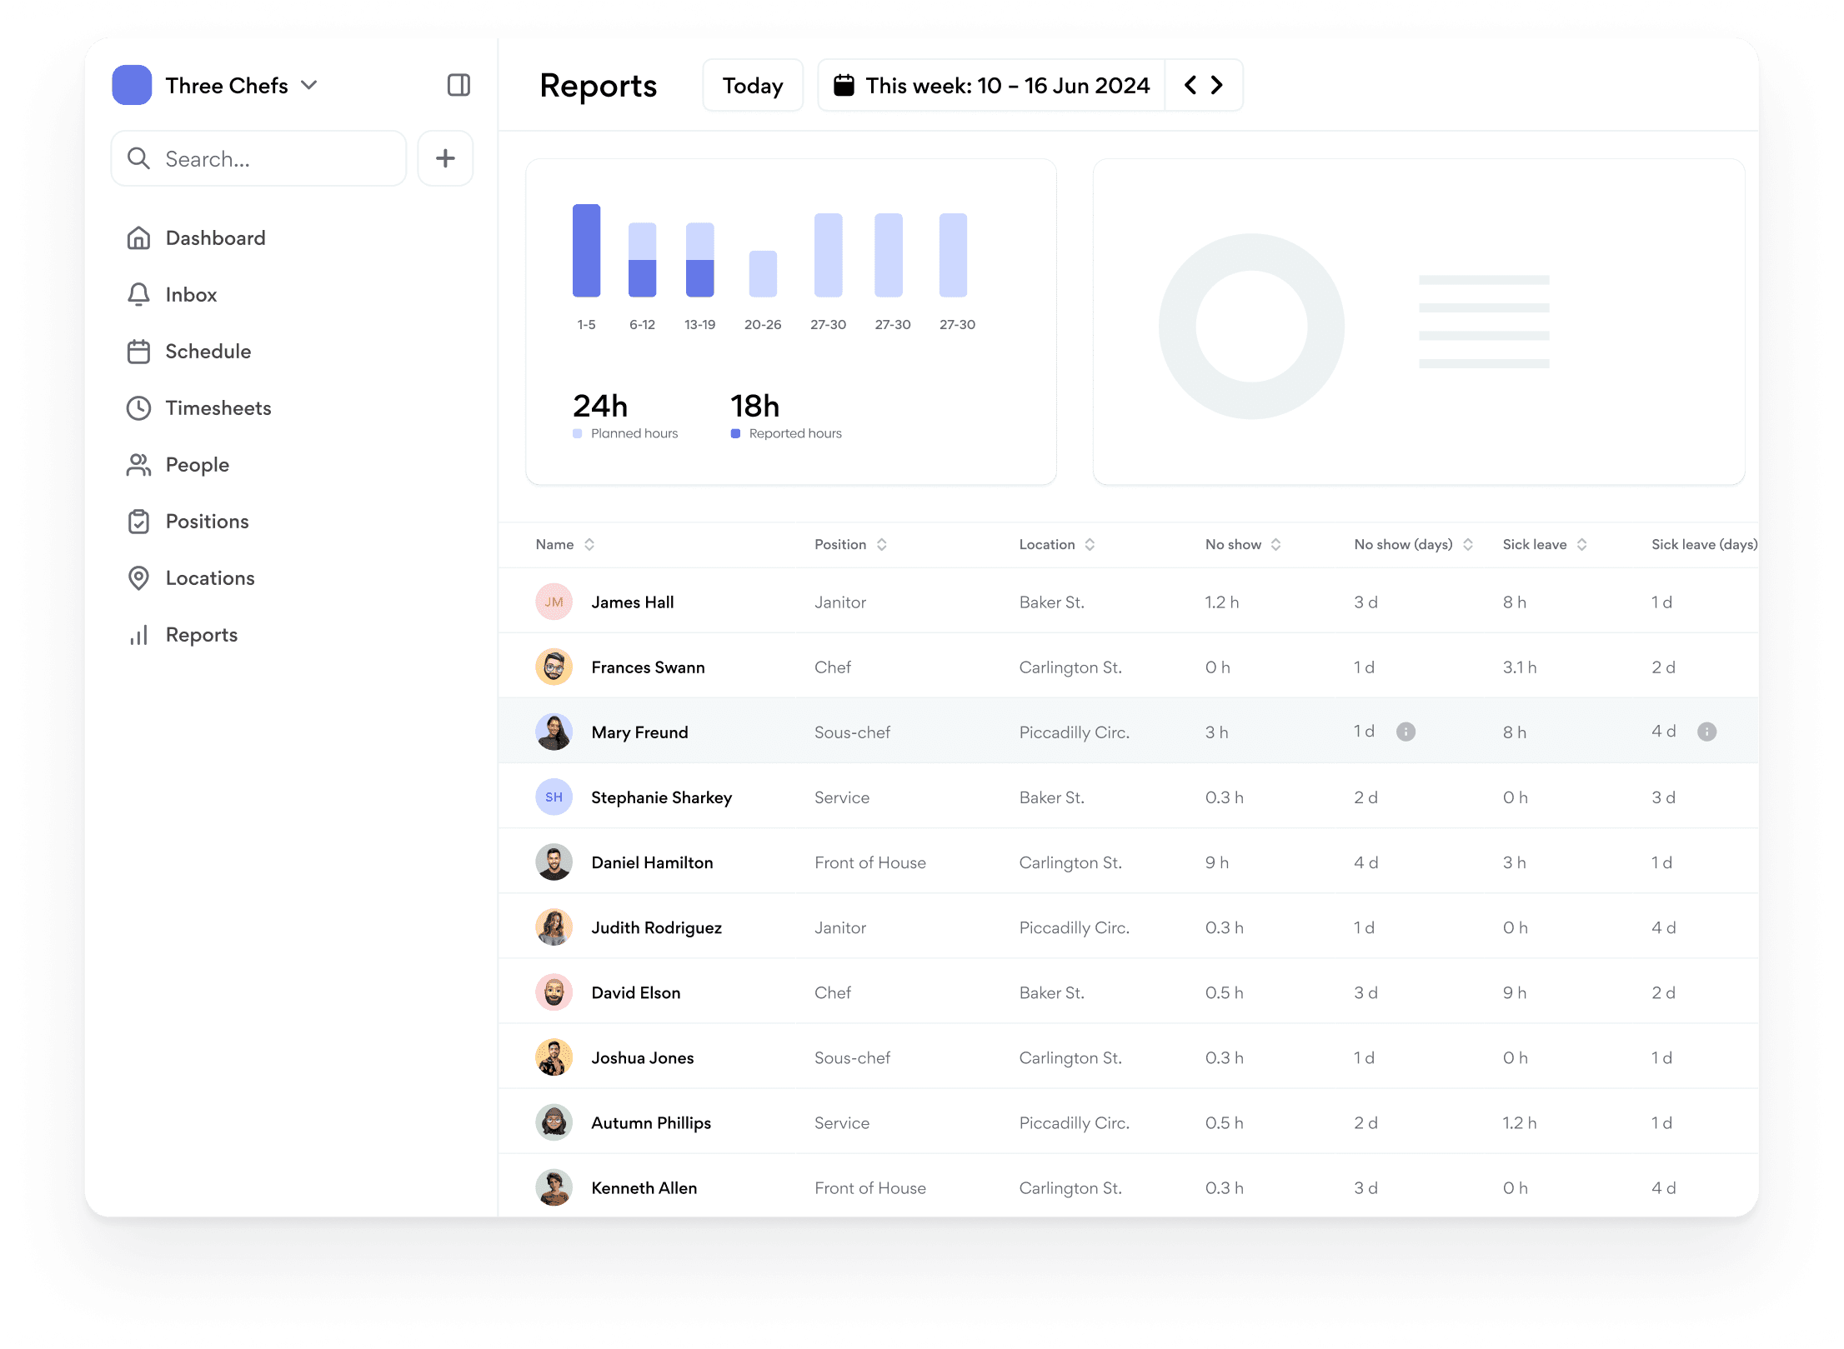Open Timesheets in the sidebar

coord(218,408)
